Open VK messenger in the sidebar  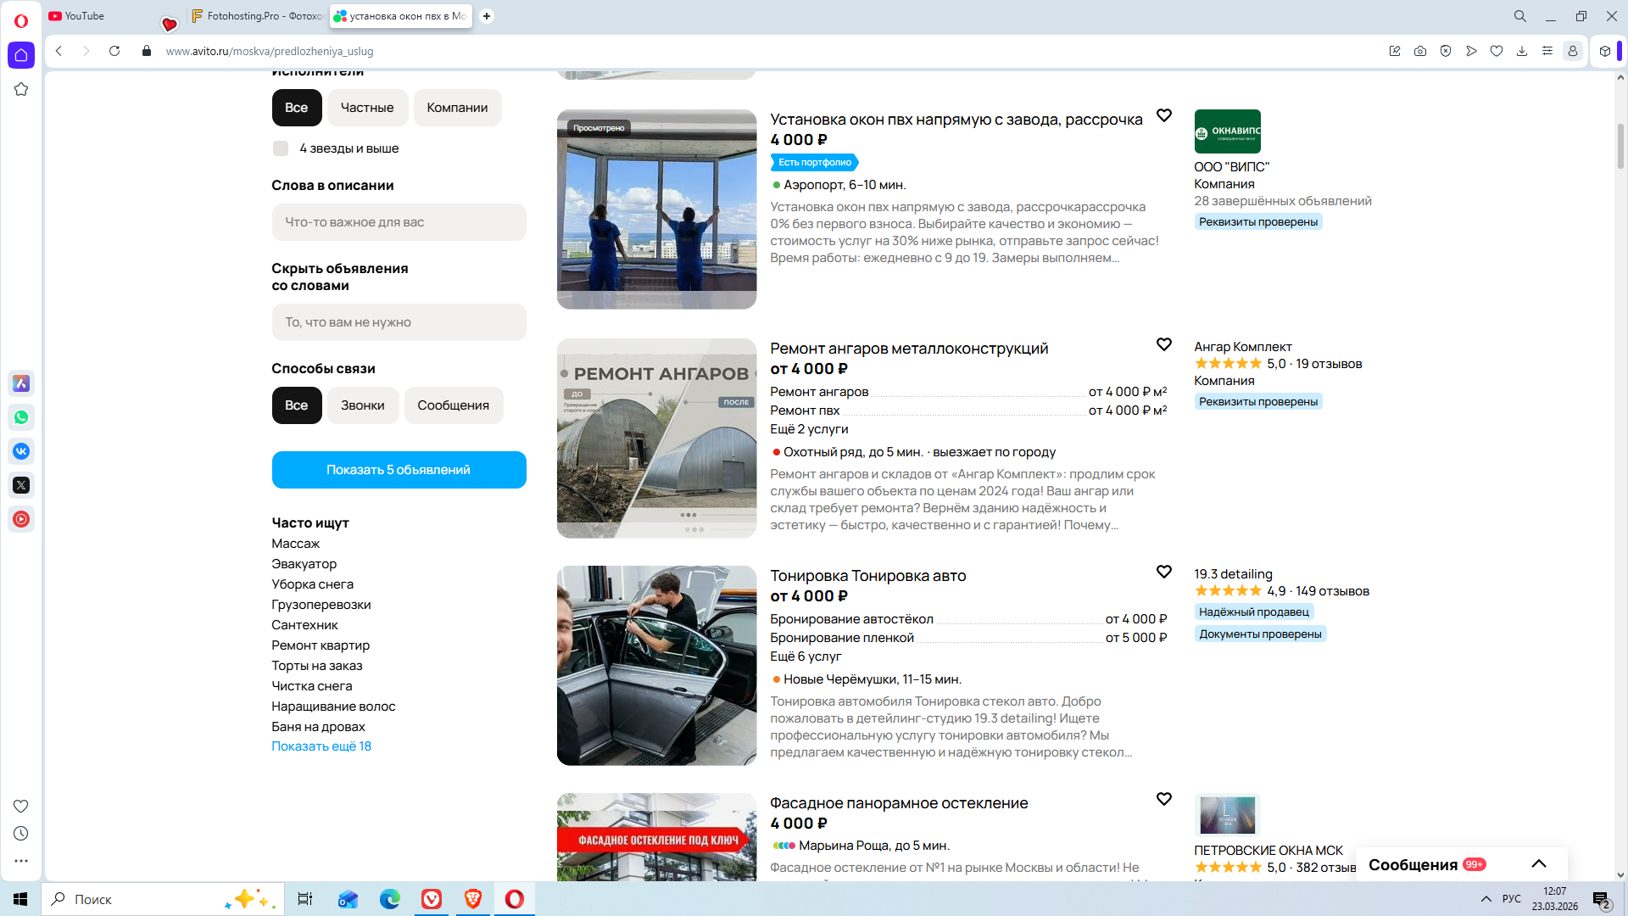(x=21, y=451)
